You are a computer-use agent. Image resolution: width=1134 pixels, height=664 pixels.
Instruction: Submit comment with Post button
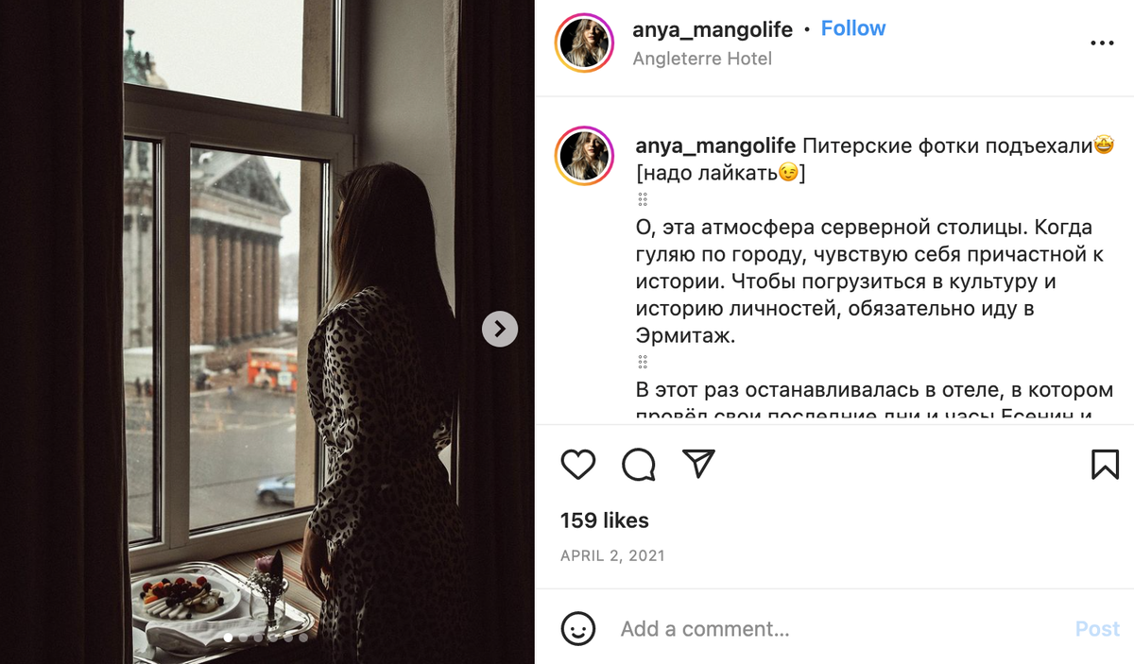pos(1097,629)
